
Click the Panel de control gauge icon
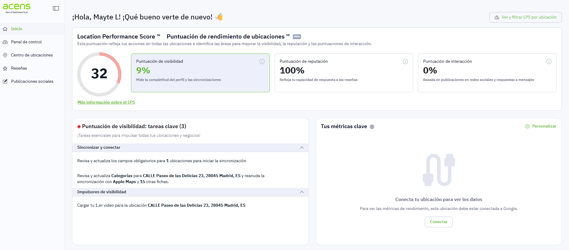point(5,42)
